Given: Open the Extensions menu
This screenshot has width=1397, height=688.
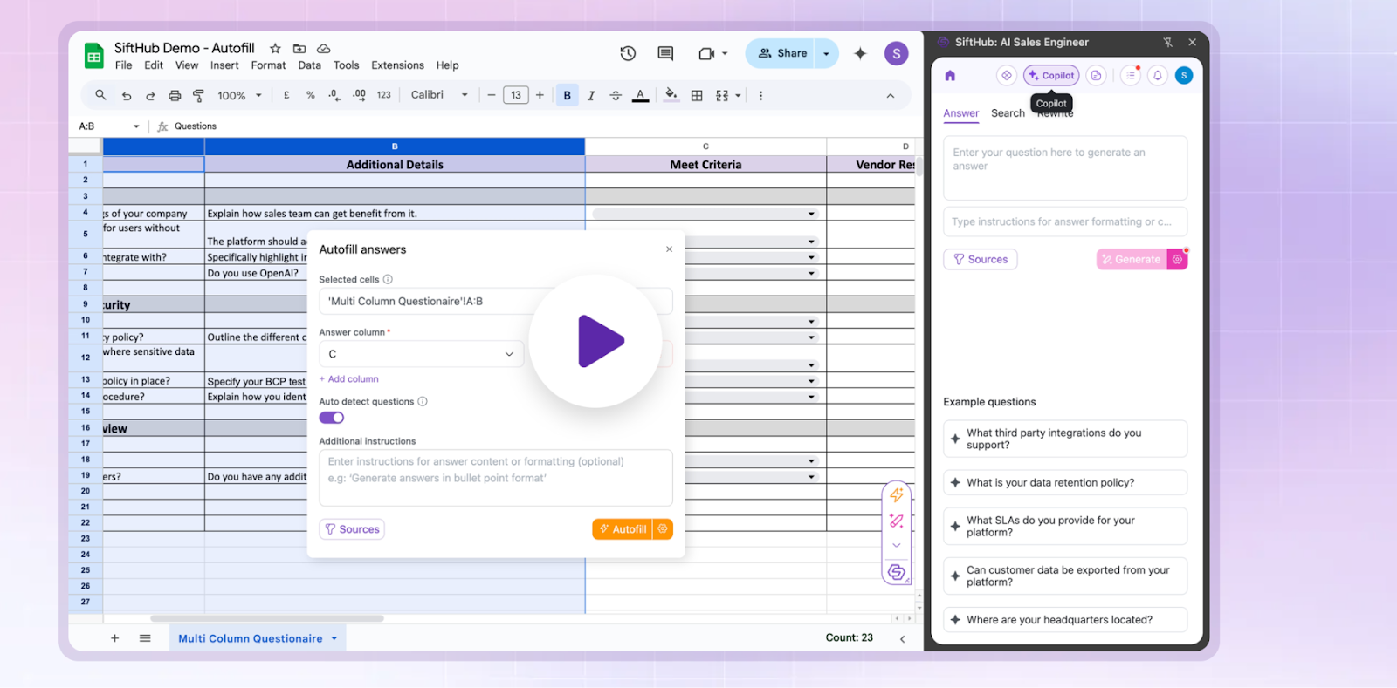Looking at the screenshot, I should pos(397,65).
